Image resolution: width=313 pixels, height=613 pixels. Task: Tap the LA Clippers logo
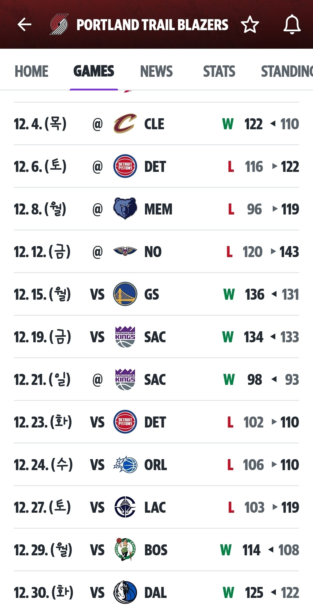tap(125, 507)
